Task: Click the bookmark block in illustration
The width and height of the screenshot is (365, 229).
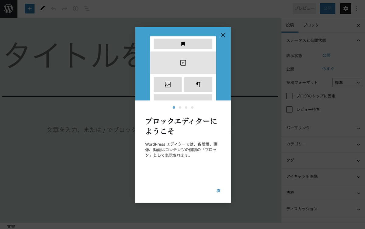Action: 183,44
